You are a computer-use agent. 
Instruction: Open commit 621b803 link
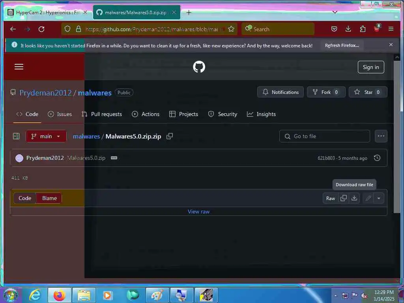coord(326,158)
